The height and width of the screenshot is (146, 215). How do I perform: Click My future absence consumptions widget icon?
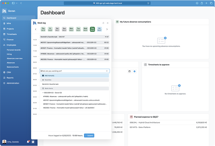pos(117,22)
